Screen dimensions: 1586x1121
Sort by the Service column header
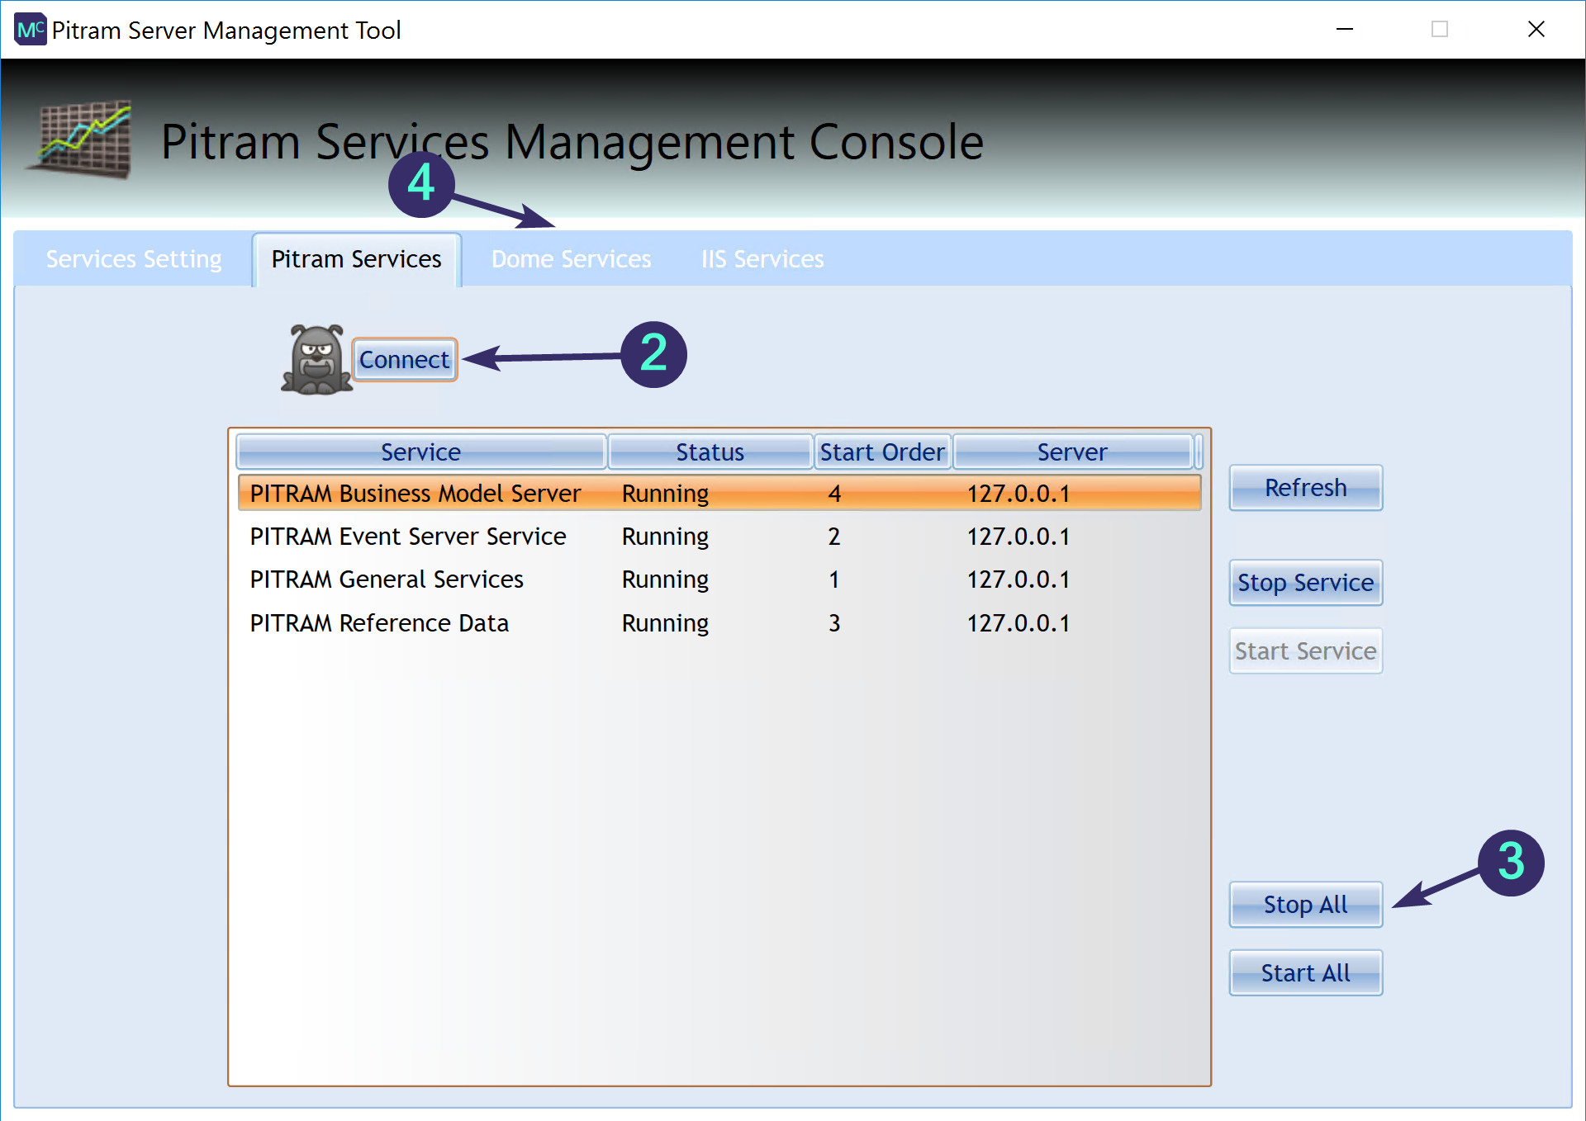[420, 452]
